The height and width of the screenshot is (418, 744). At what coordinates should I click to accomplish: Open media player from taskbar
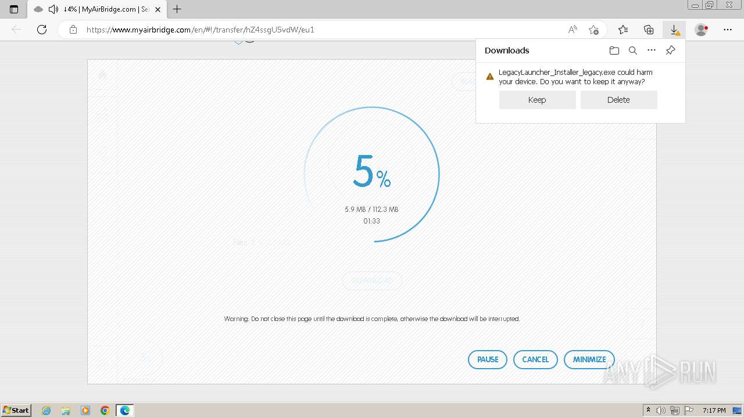tap(85, 410)
